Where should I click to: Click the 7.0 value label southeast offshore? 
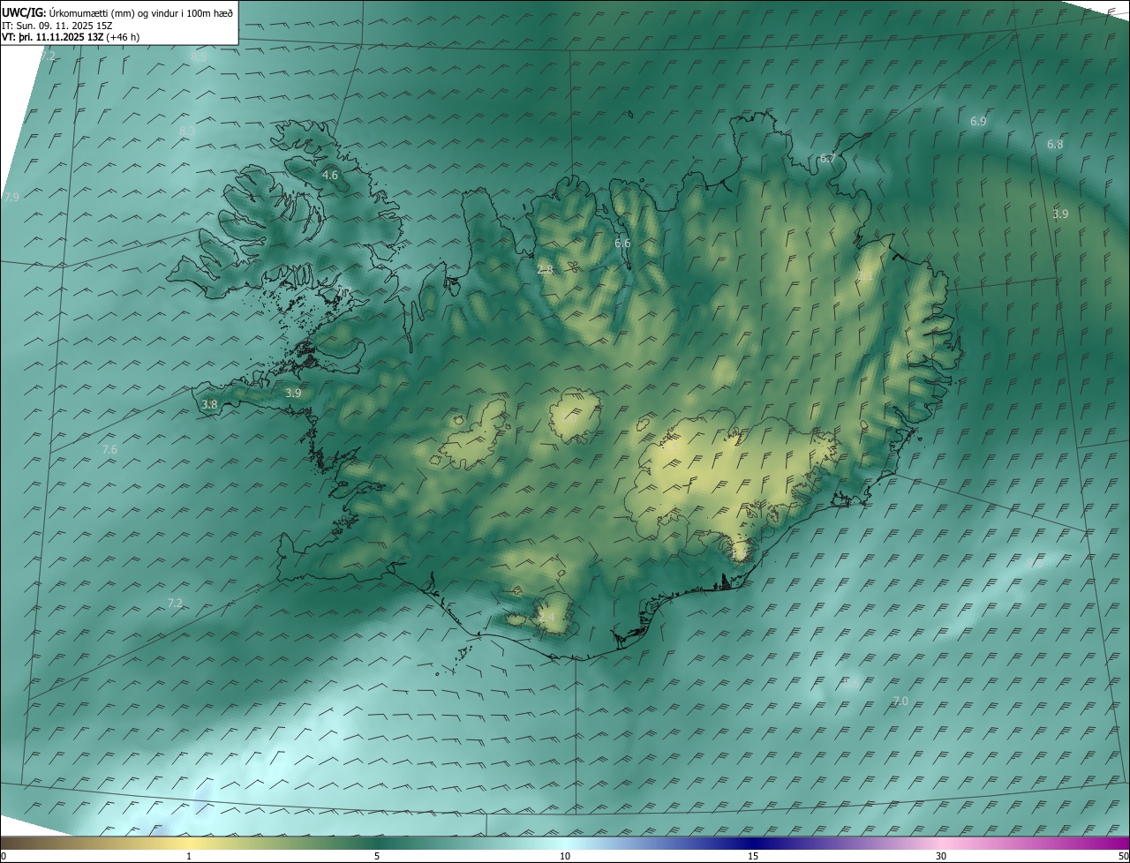900,701
